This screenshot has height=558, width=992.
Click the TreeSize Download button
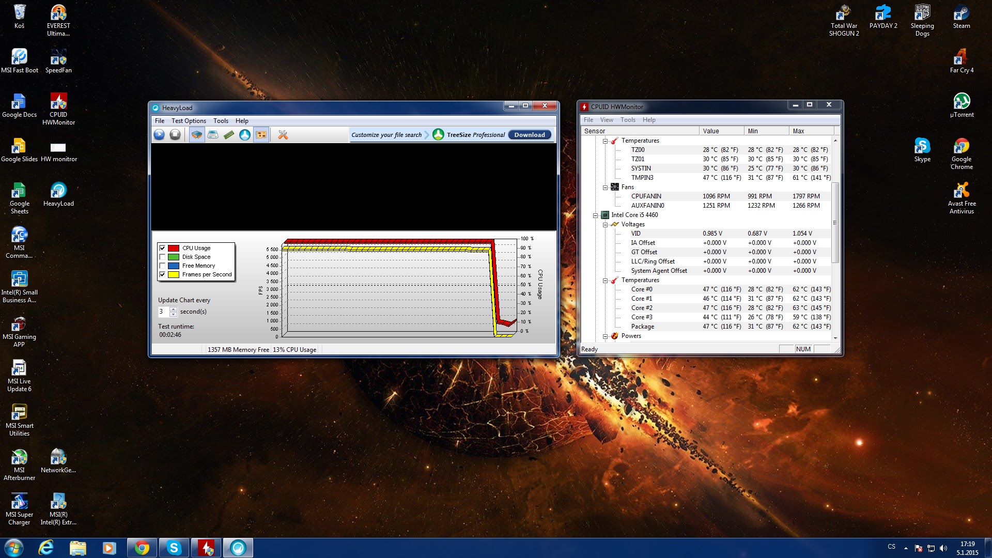(529, 135)
